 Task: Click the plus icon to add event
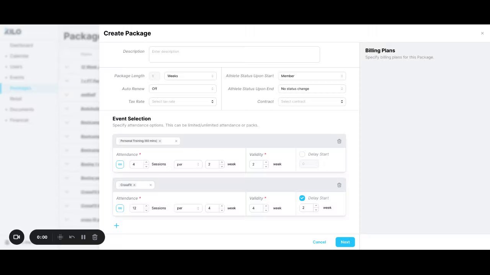coord(116,226)
